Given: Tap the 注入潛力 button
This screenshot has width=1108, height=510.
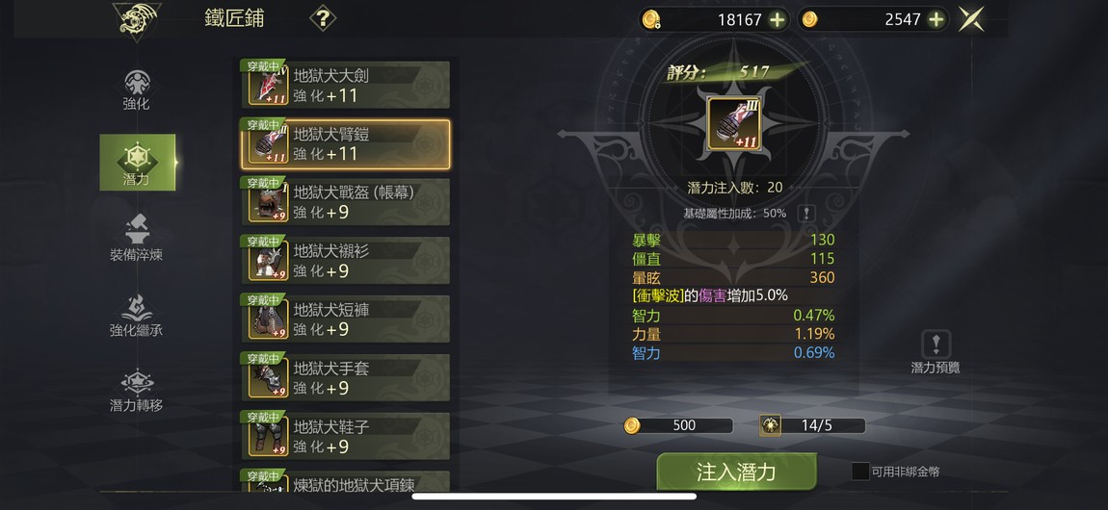Looking at the screenshot, I should (736, 472).
